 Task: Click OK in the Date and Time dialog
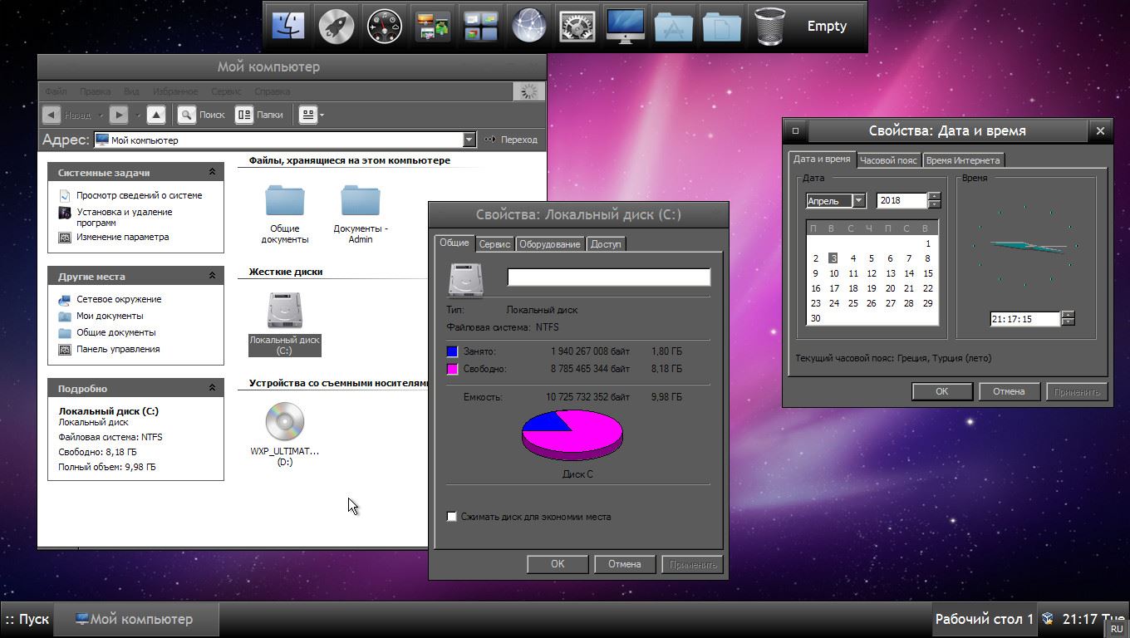coord(941,391)
